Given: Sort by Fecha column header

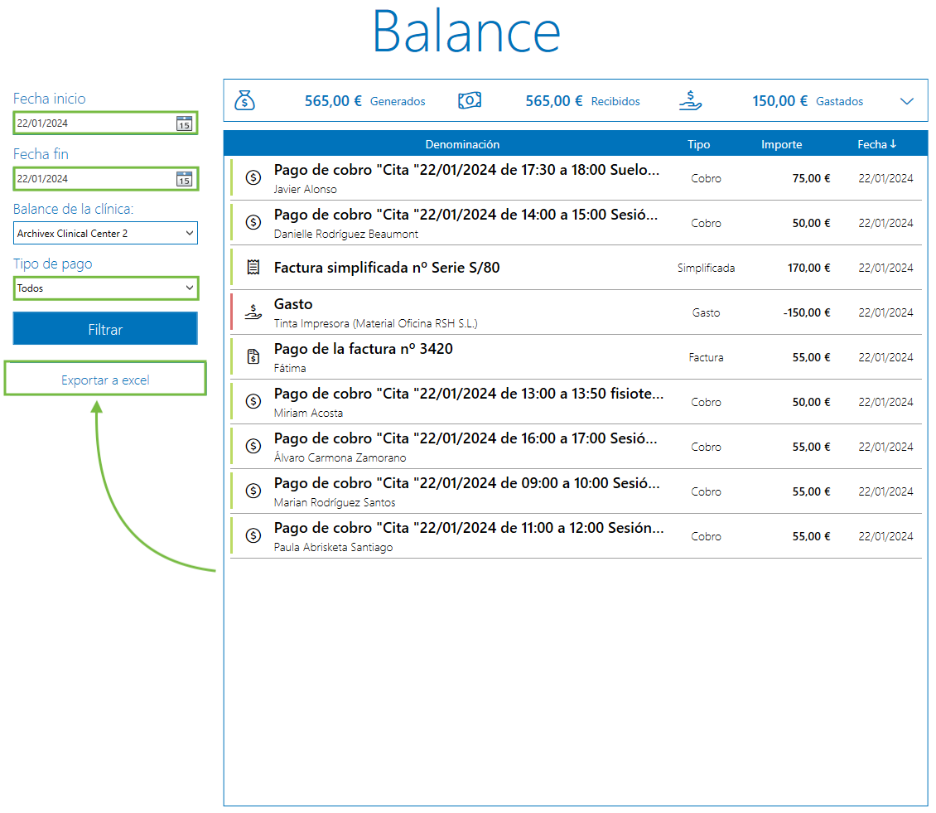Looking at the screenshot, I should (x=876, y=144).
